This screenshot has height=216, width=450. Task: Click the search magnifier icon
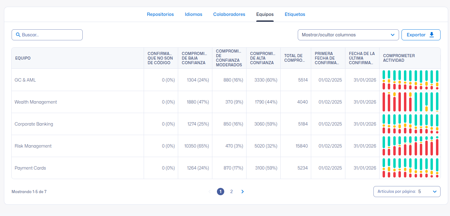tap(18, 35)
